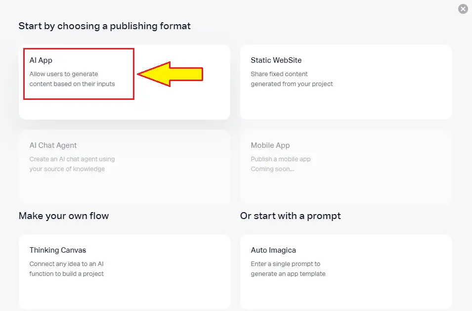Click the 'Or start with a prompt' heading
Image resolution: width=472 pixels, height=311 pixels.
coord(291,216)
